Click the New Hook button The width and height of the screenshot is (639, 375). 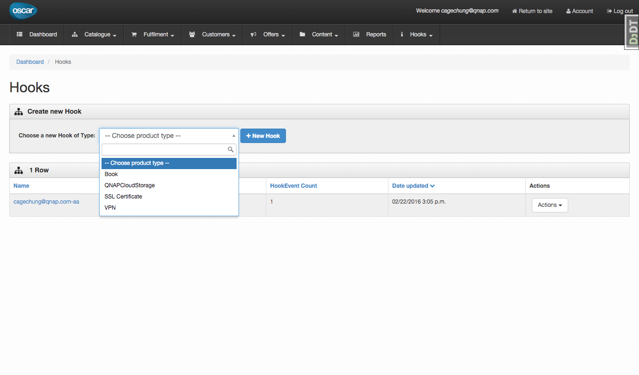click(263, 136)
